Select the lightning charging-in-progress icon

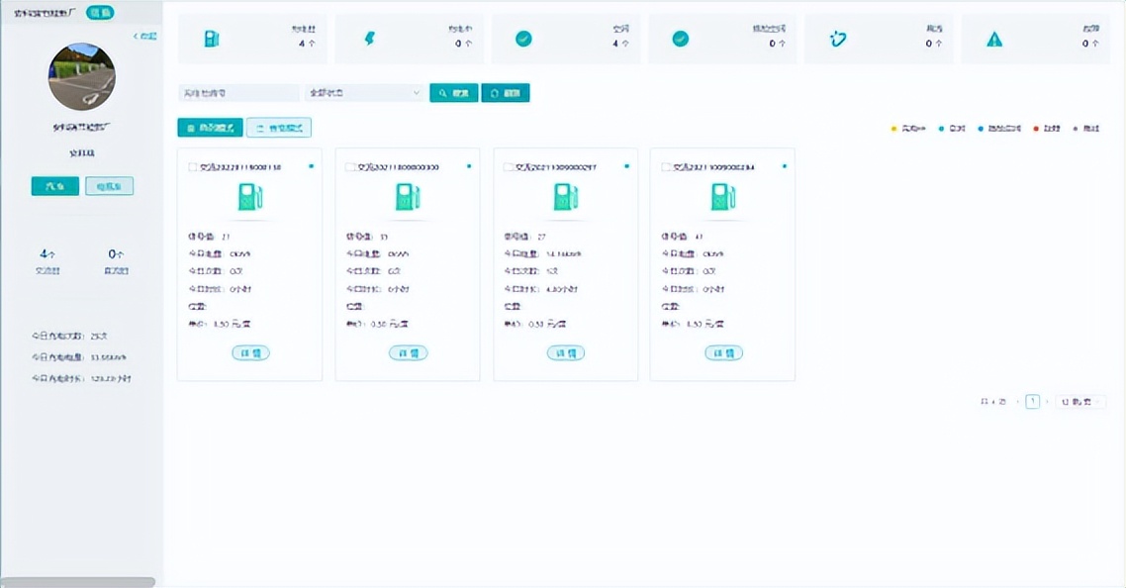click(x=368, y=38)
